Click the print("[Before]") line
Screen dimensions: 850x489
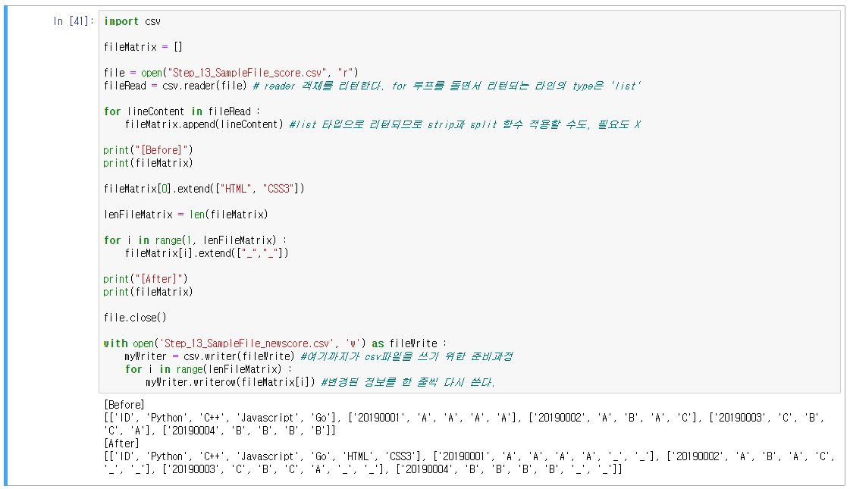148,150
